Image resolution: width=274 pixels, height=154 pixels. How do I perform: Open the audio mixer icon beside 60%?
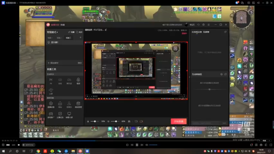[129, 121]
